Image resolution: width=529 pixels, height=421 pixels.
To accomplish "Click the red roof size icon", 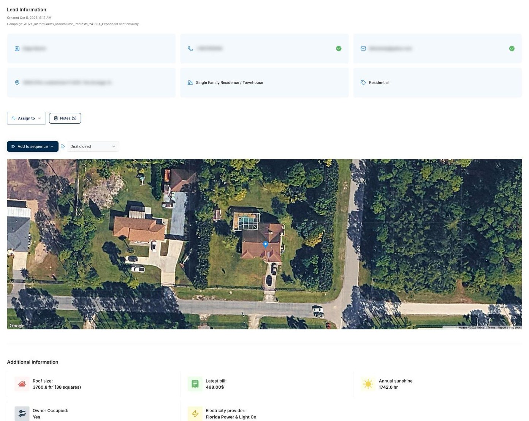I will (x=22, y=384).
